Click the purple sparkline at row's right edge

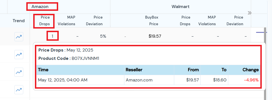260,32
